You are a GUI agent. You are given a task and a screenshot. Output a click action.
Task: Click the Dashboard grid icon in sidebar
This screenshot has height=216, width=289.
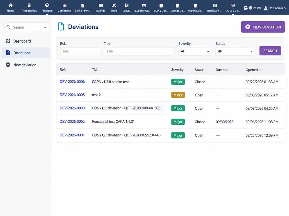coord(8,41)
